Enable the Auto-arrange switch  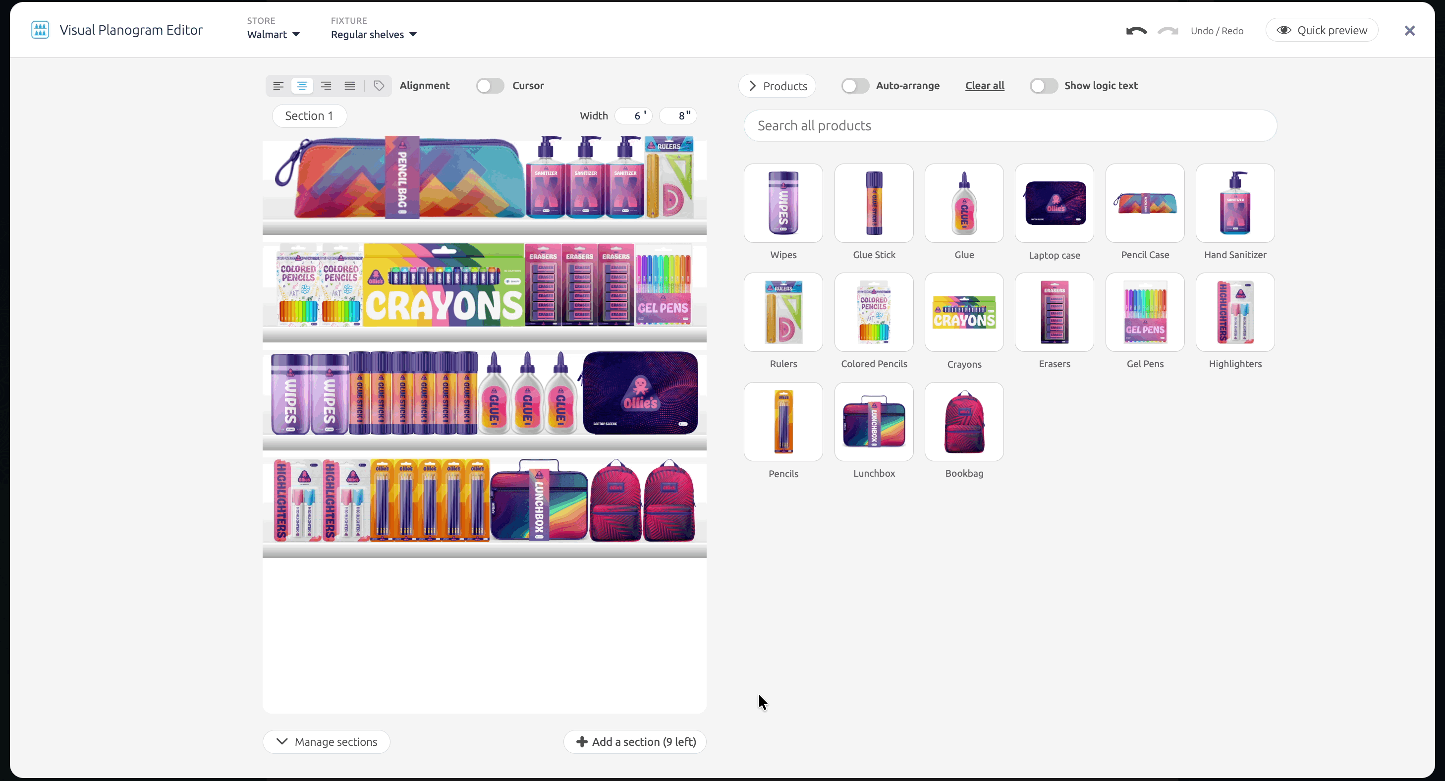[x=855, y=86]
